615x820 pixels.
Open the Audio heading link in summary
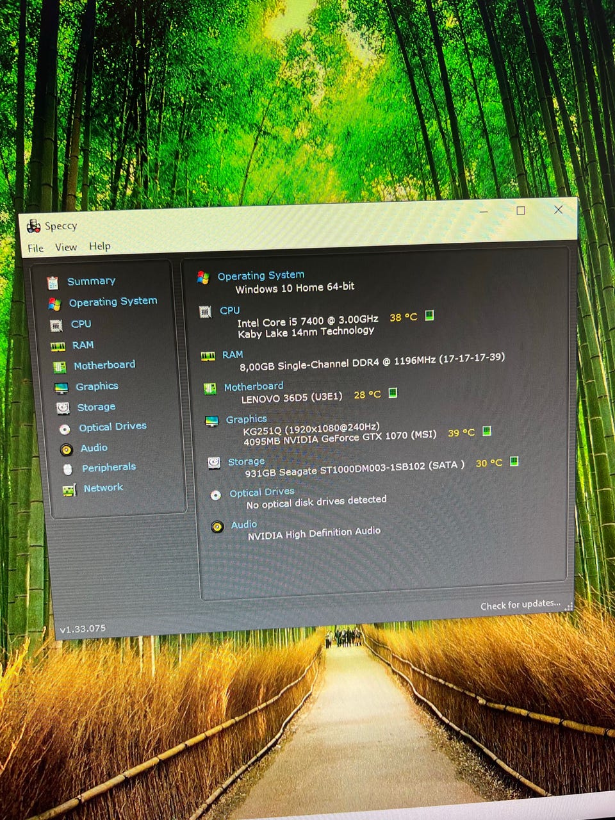(x=244, y=524)
